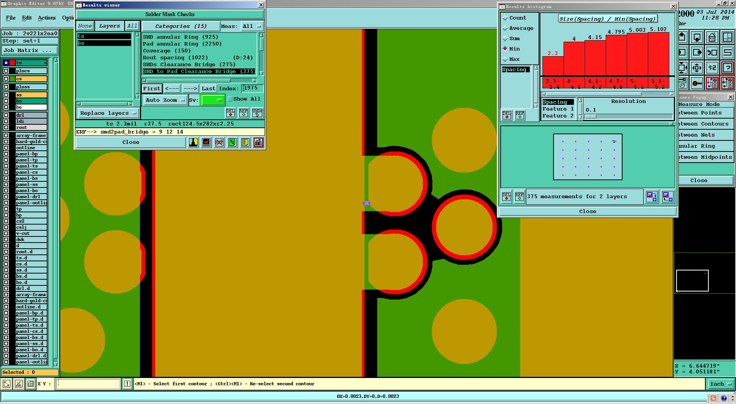Click the Job Matrix button
736x404 pixels.
[30, 50]
